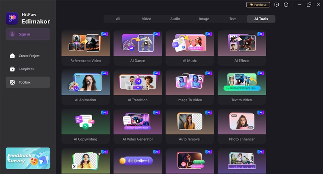Select Toolbox in the sidebar

tap(28, 82)
